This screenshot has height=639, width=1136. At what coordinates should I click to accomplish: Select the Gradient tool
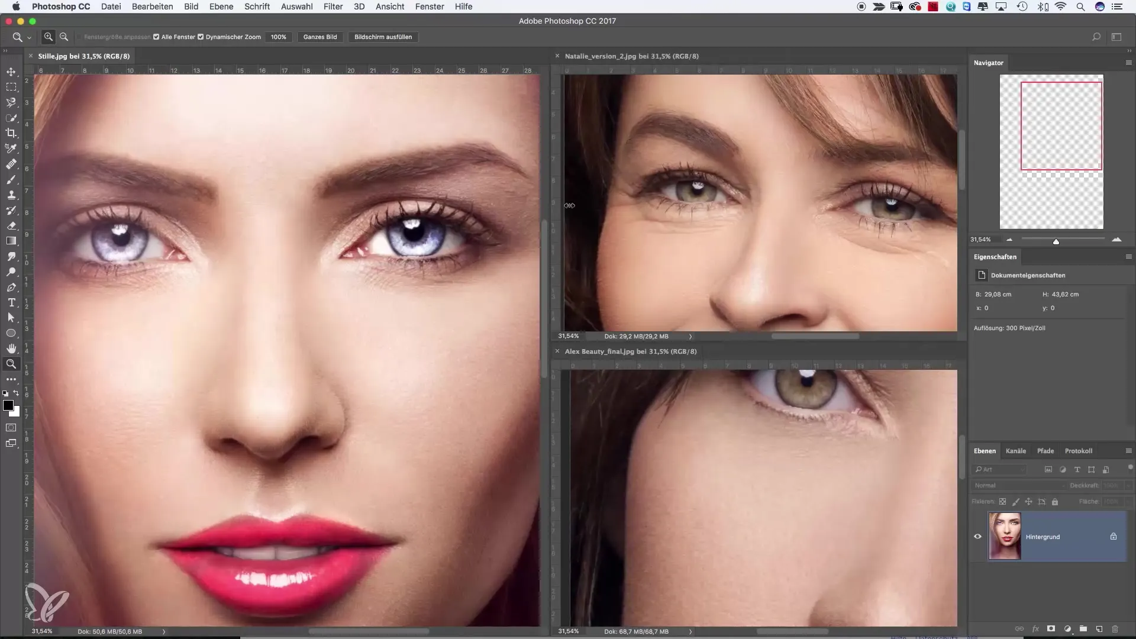tap(11, 241)
